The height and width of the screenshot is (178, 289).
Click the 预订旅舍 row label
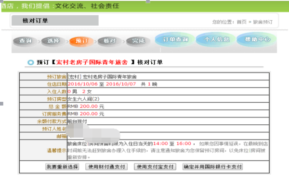click(x=56, y=77)
